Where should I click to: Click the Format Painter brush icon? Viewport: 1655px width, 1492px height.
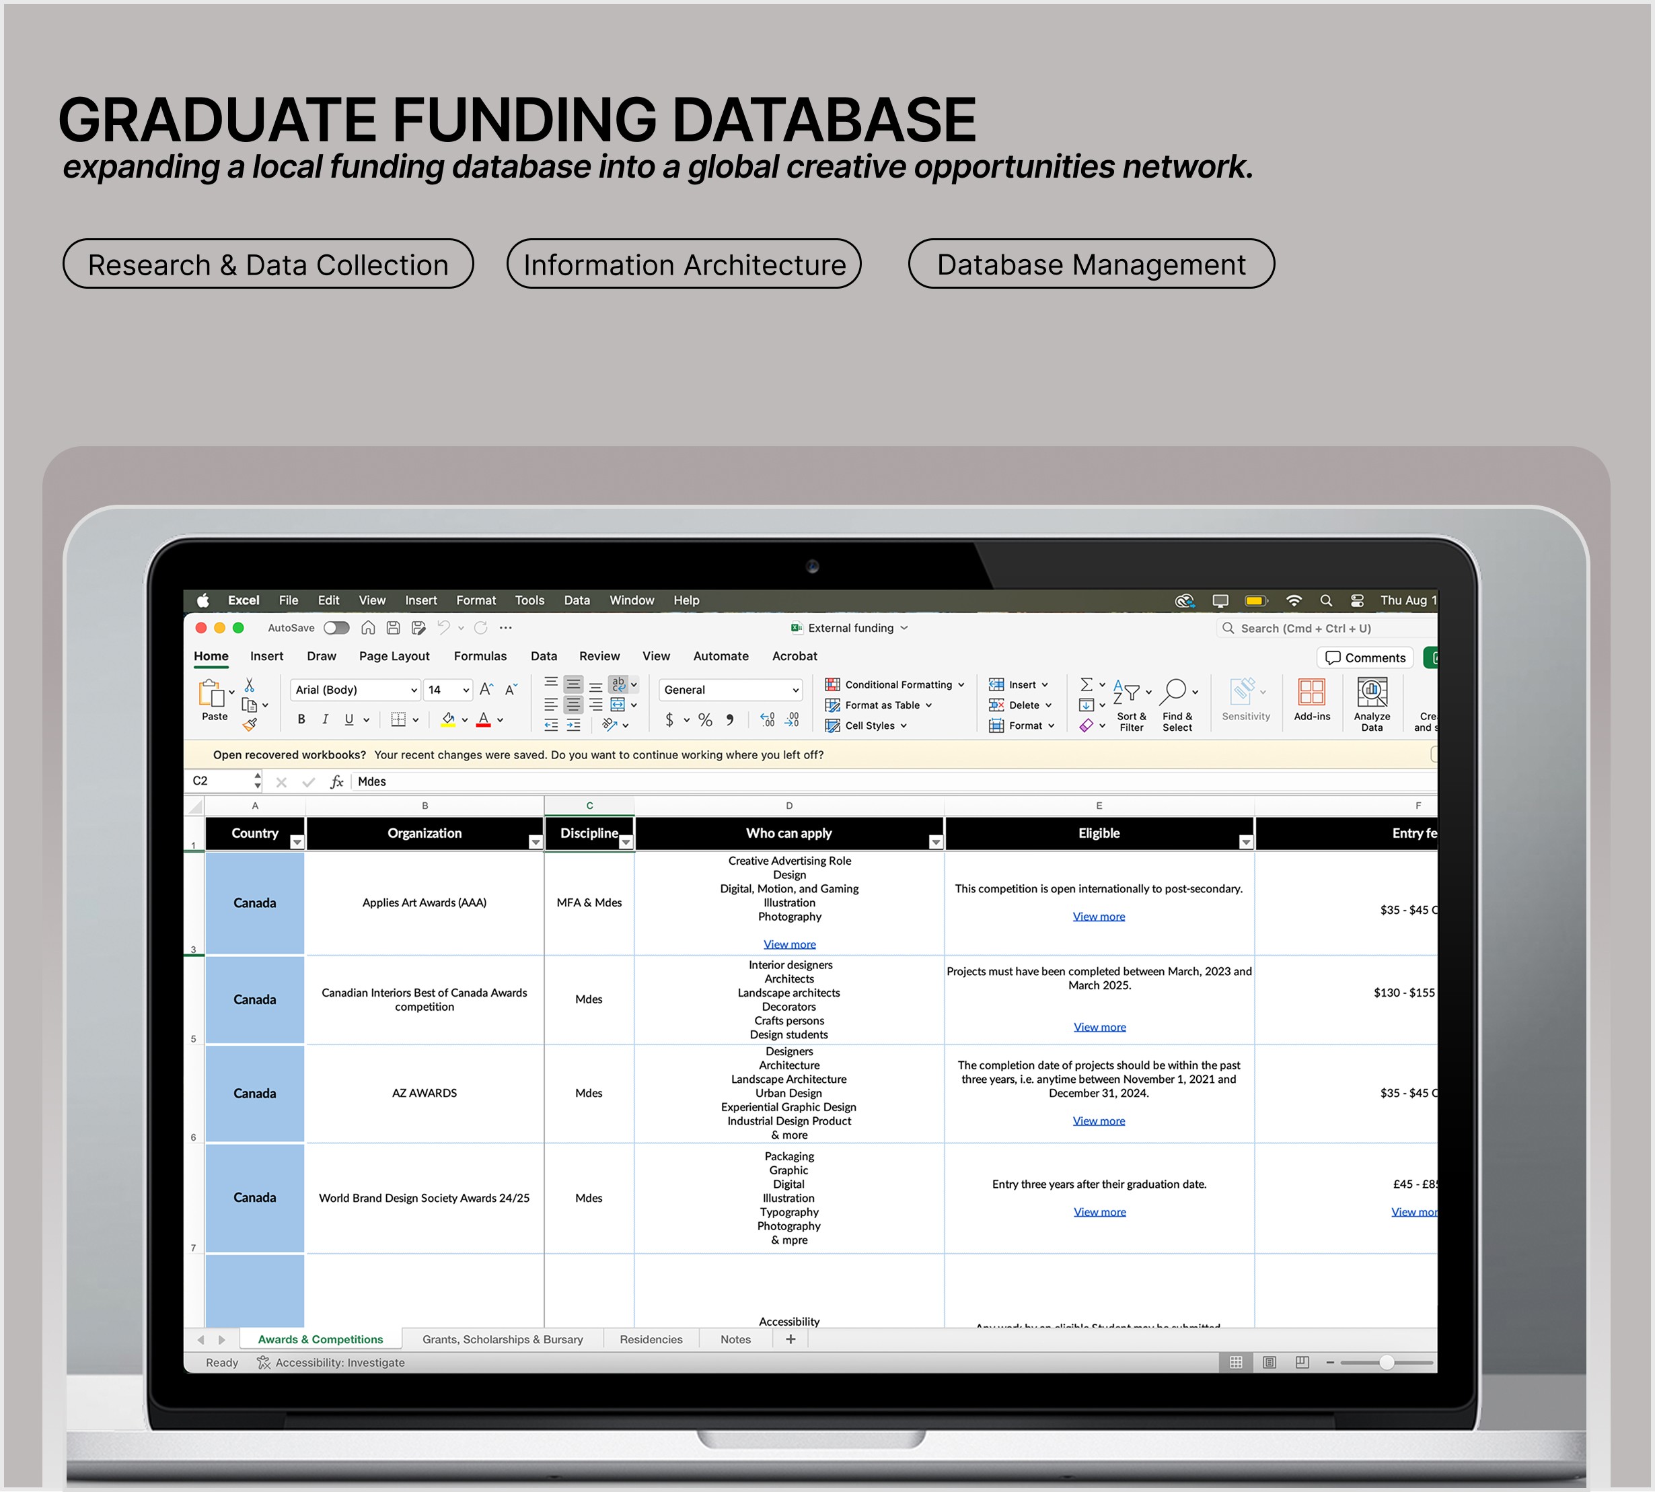pyautogui.click(x=250, y=725)
